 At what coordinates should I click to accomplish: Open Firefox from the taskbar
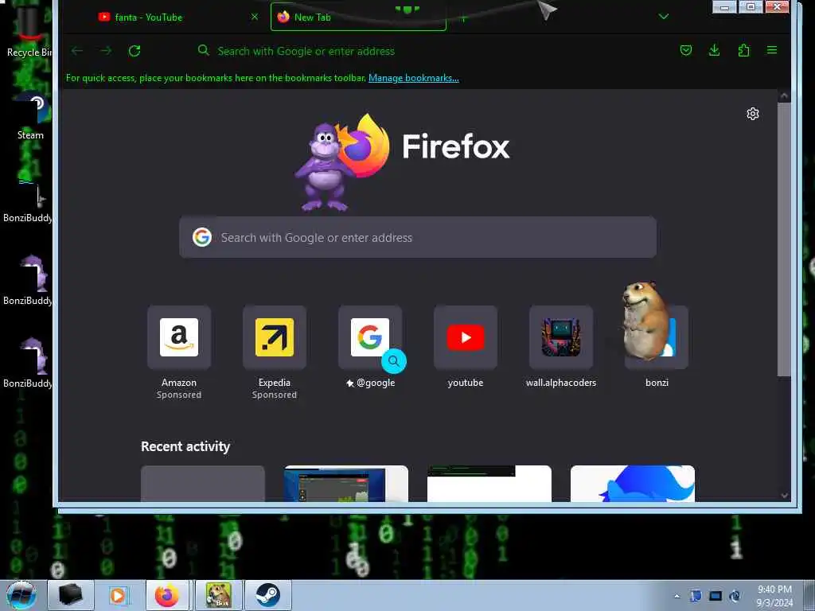pyautogui.click(x=167, y=595)
